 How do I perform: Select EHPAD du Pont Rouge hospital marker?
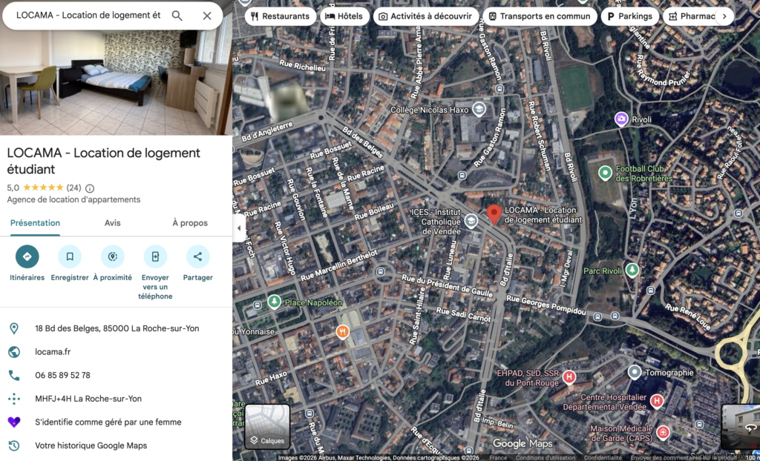point(569,377)
